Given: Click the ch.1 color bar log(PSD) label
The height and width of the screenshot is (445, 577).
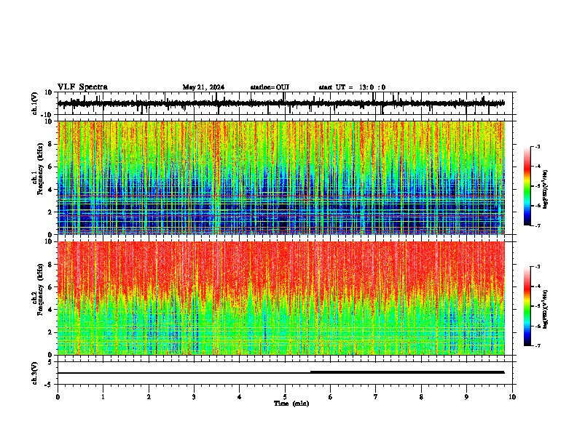Looking at the screenshot, I should pyautogui.click(x=545, y=189).
